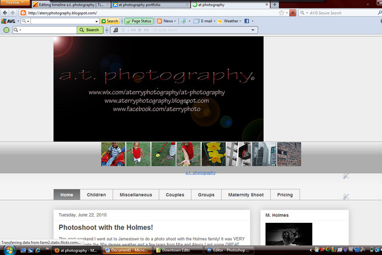382x255 pixels.
Task: Switch to Document1 Microsoft Word taskbar button
Action: pyautogui.click(x=127, y=250)
